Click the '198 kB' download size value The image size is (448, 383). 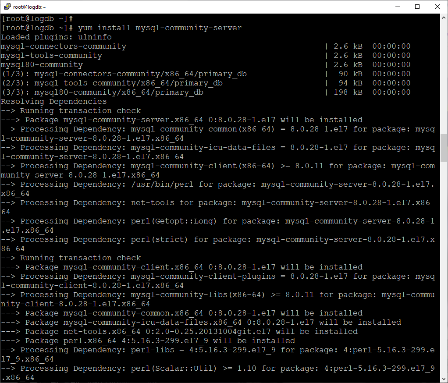348,92
